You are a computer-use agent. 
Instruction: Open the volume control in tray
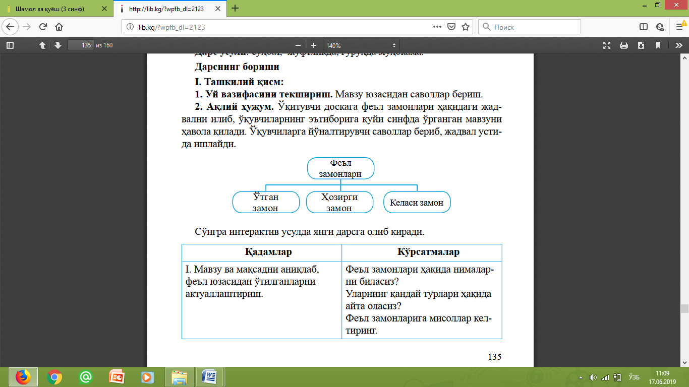pyautogui.click(x=594, y=377)
